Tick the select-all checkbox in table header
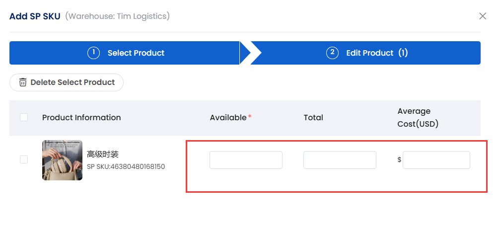This screenshot has height=232, width=500. coord(24,117)
